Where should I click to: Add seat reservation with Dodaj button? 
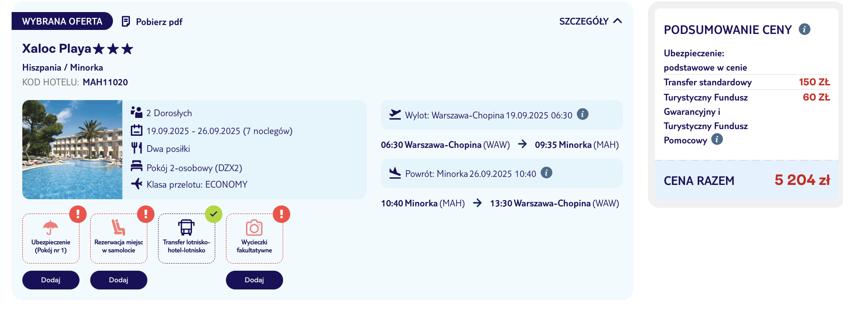click(119, 280)
